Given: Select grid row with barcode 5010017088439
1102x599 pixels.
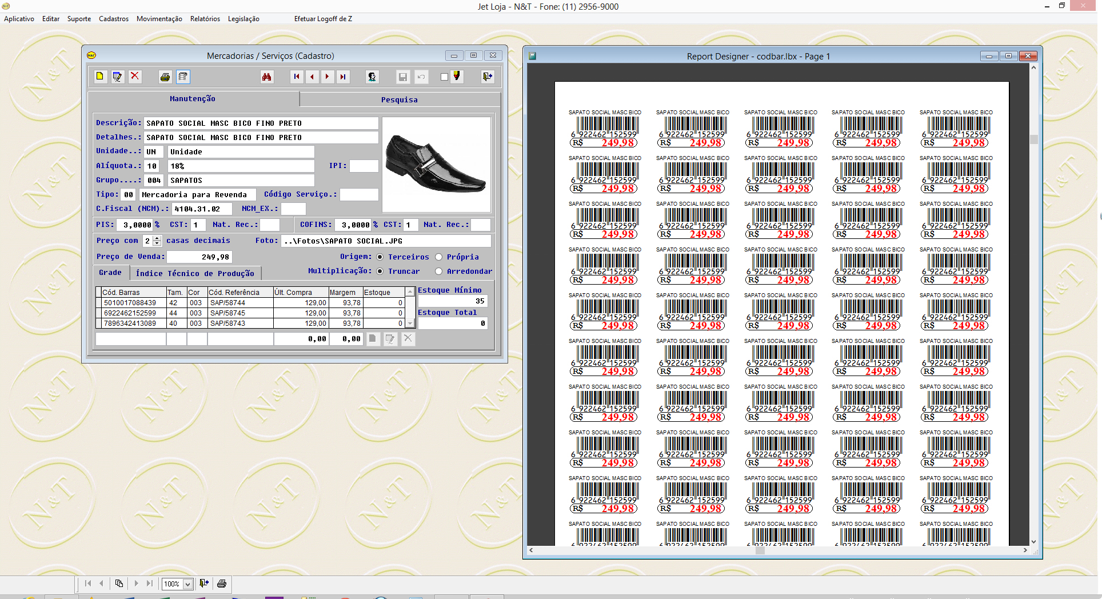Looking at the screenshot, I should (x=251, y=303).
